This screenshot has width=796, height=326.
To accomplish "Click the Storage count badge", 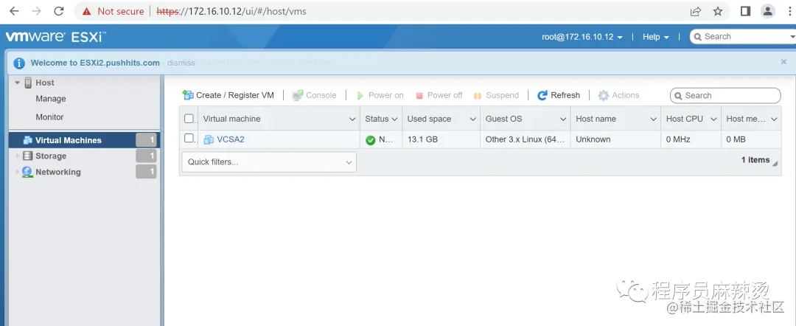I will (146, 156).
